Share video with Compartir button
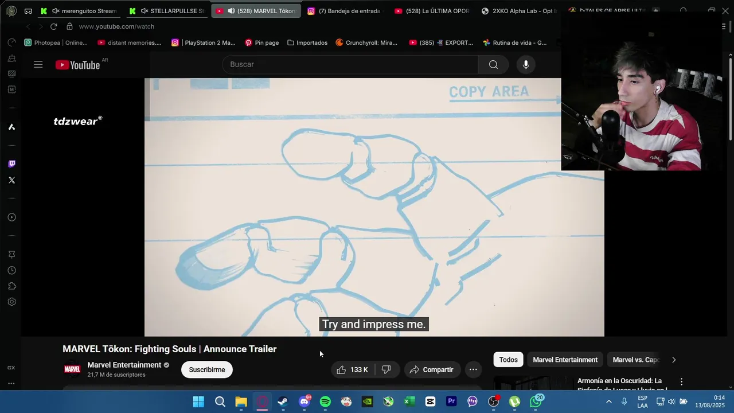The width and height of the screenshot is (734, 413). 432,370
